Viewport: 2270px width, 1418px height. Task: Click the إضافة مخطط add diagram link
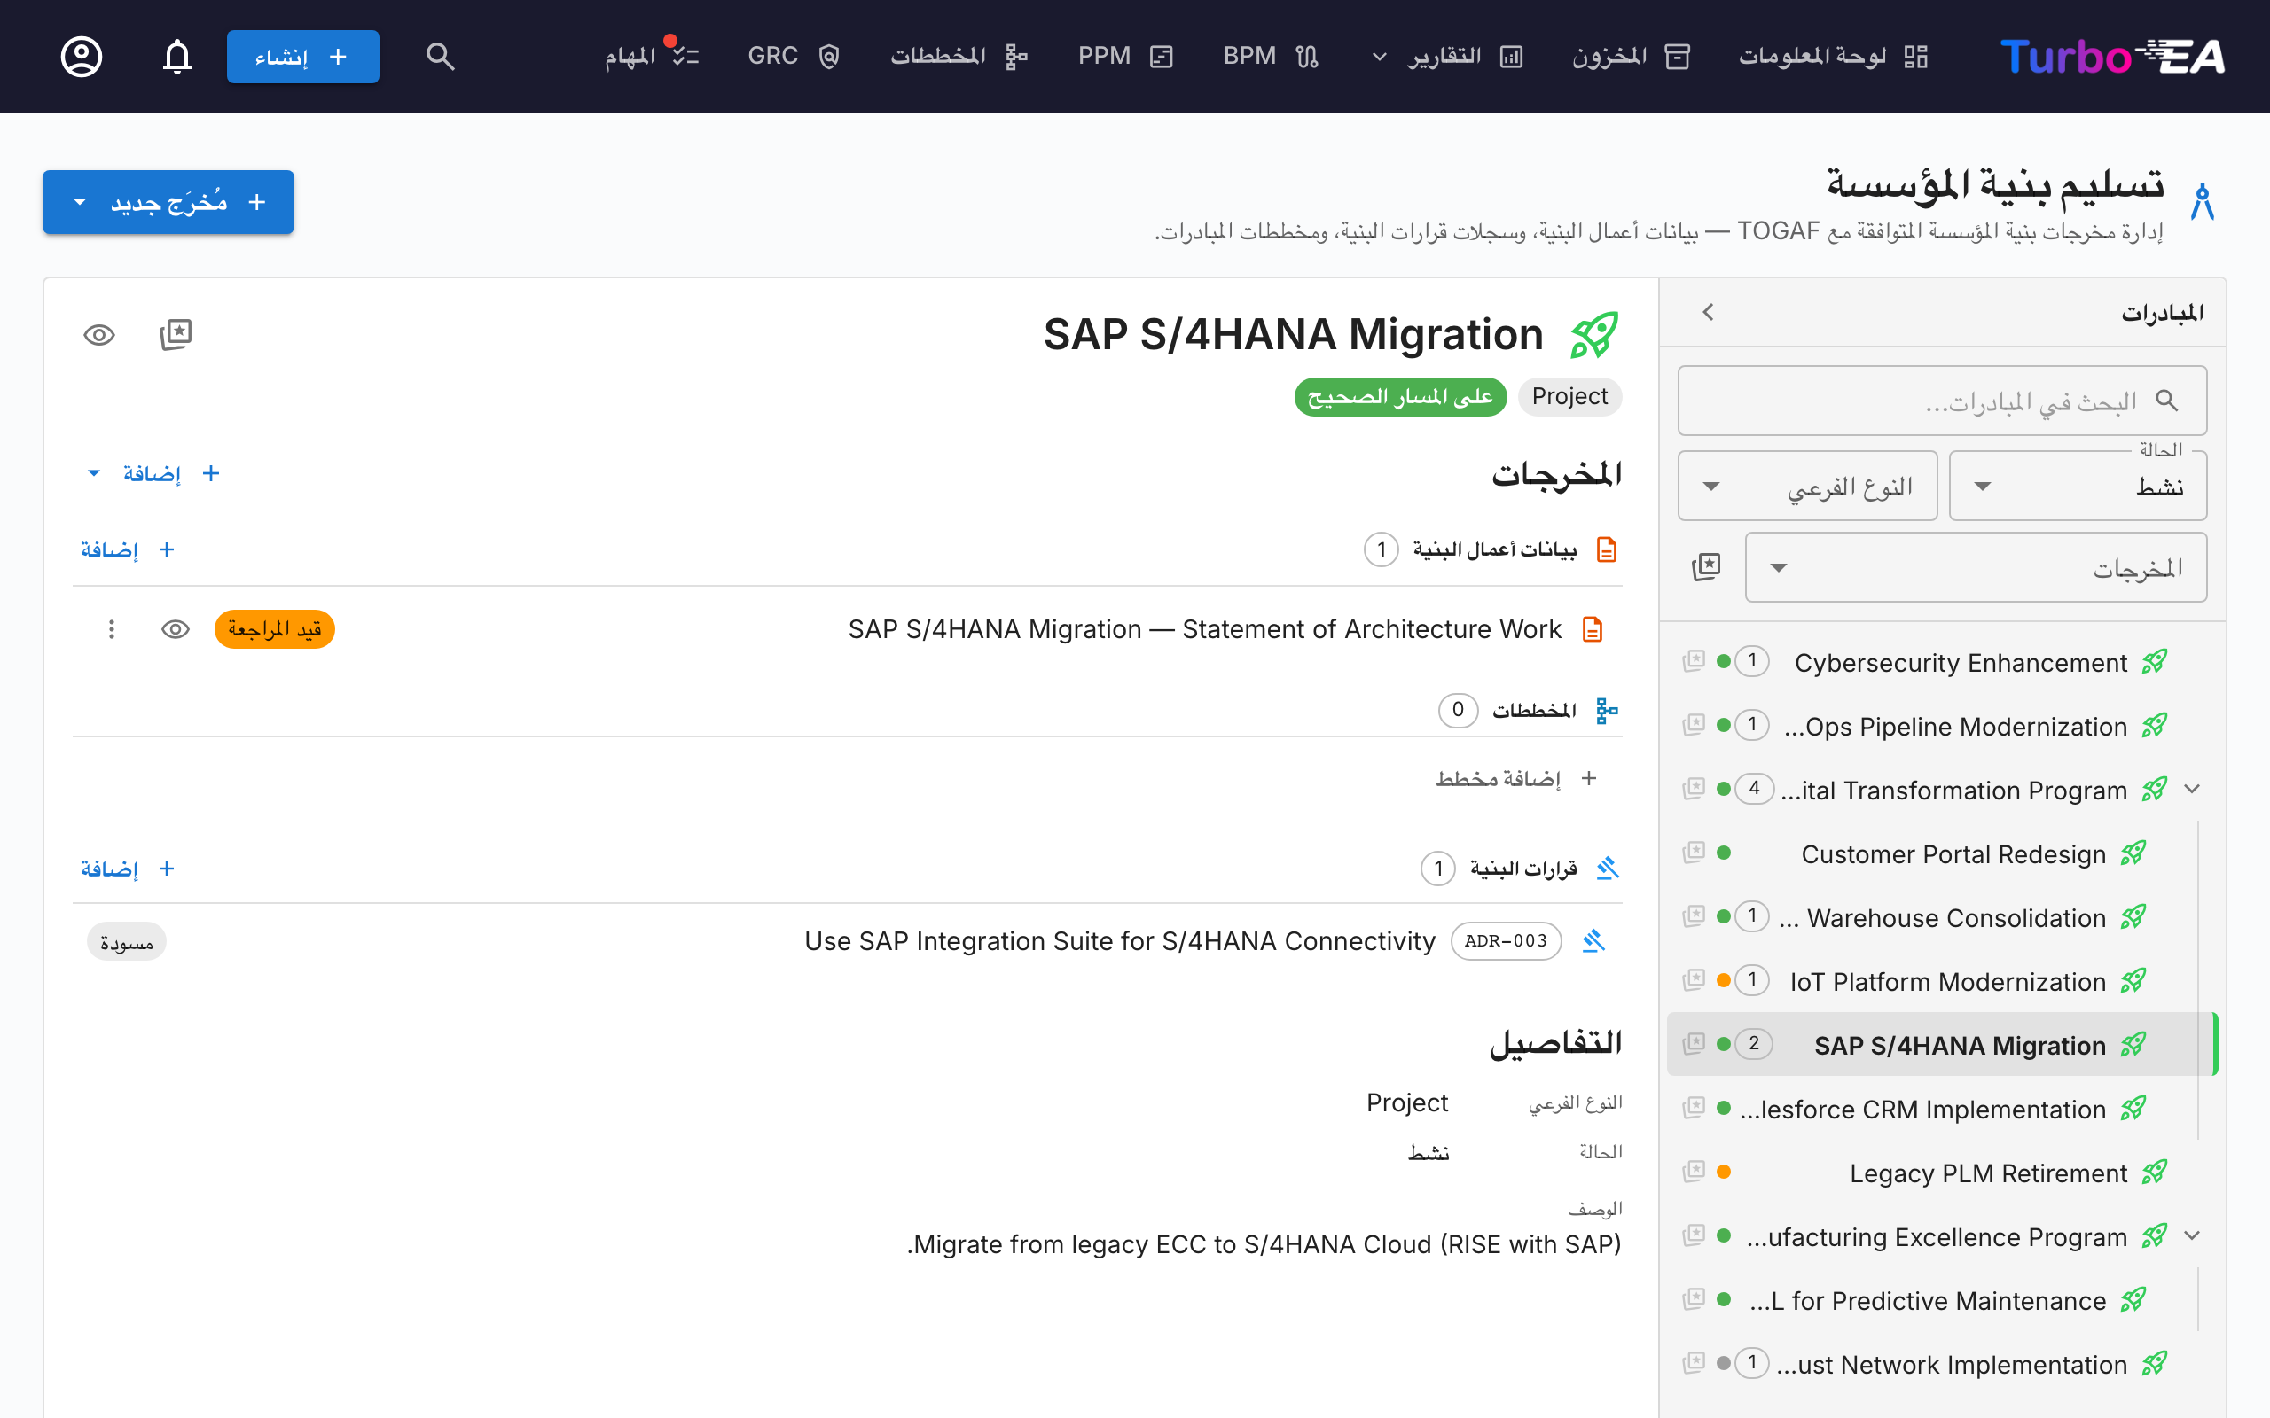tap(1515, 778)
